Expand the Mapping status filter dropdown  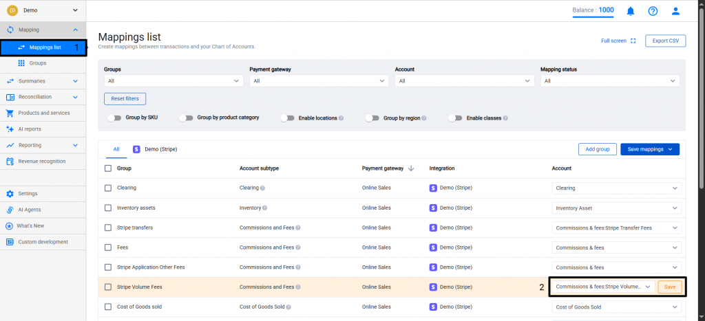point(609,81)
